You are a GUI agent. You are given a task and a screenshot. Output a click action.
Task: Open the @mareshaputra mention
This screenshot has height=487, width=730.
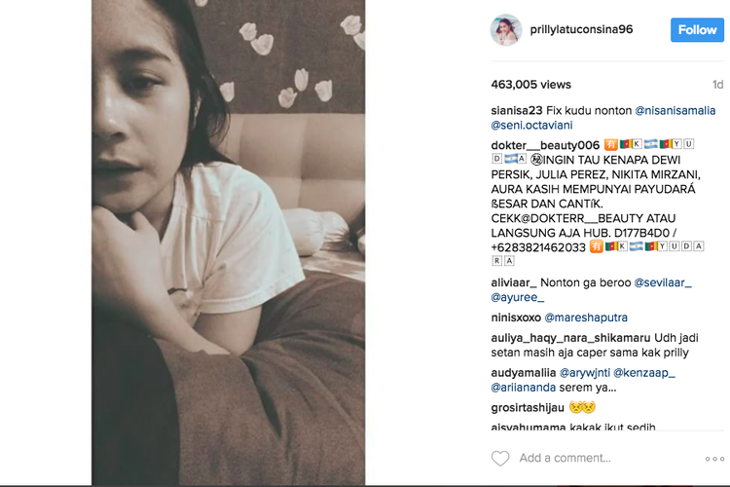[586, 318]
